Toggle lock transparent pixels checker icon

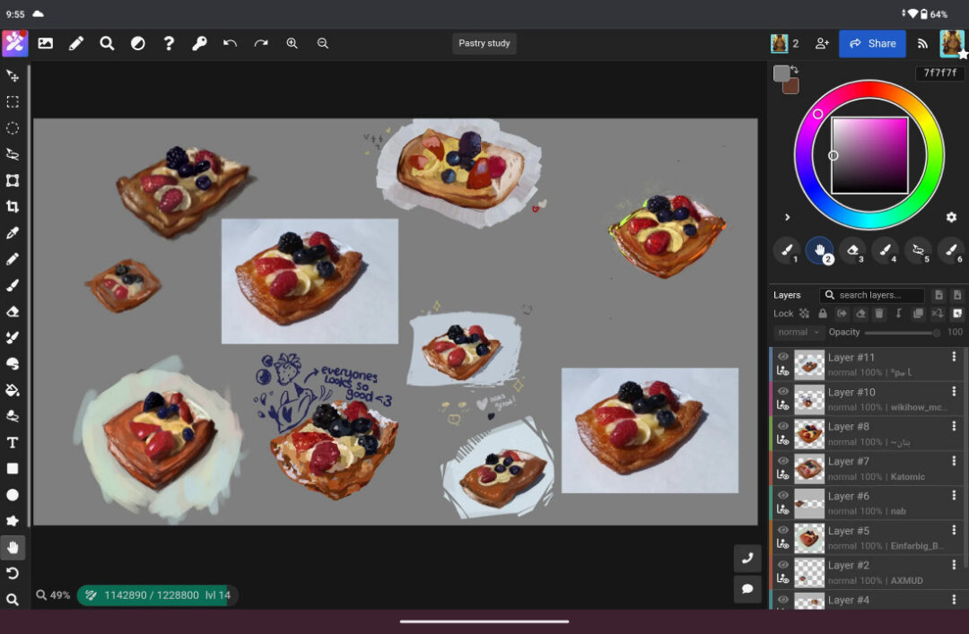tap(804, 313)
